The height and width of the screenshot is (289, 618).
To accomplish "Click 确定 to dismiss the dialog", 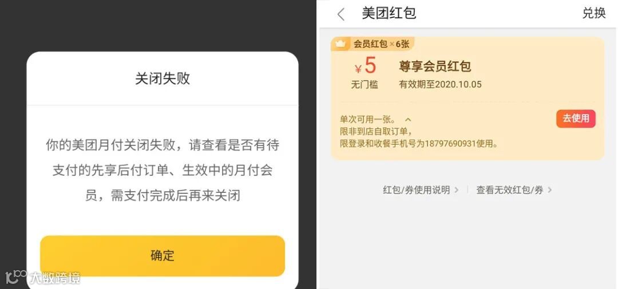I will click(163, 255).
